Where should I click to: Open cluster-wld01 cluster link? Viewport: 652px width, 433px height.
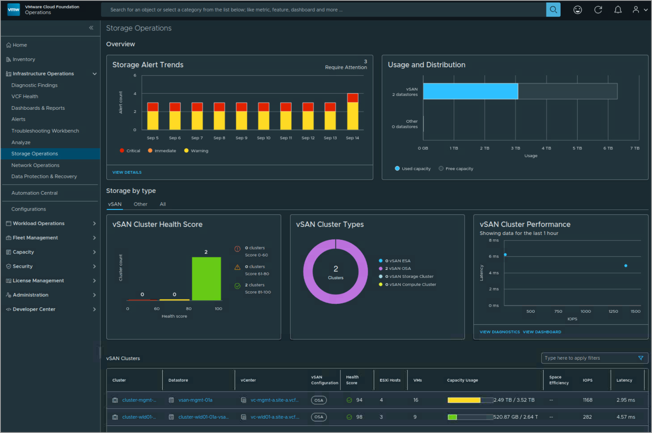pyautogui.click(x=139, y=417)
